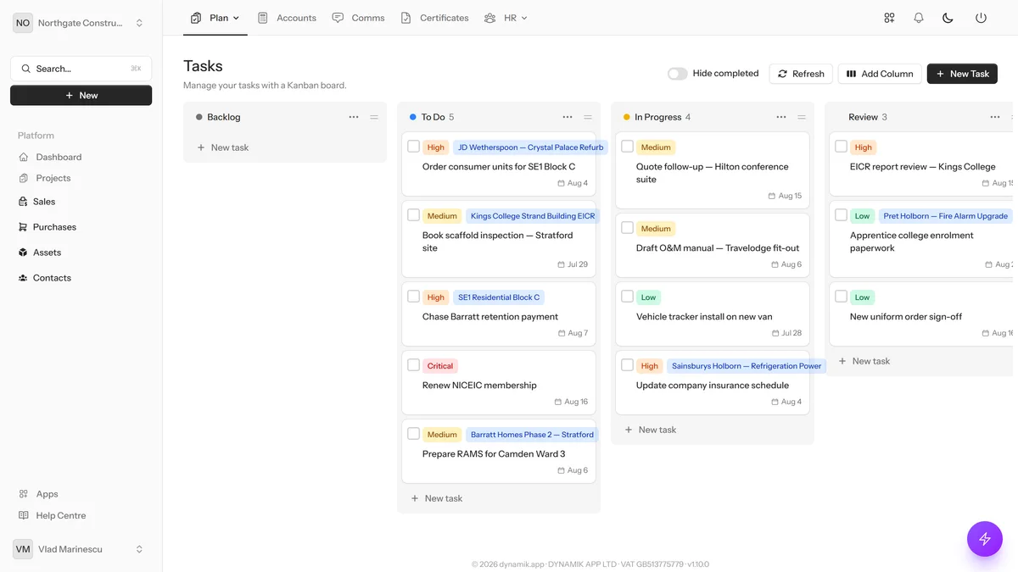Open In Progress column options menu
The width and height of the screenshot is (1018, 572).
781,117
